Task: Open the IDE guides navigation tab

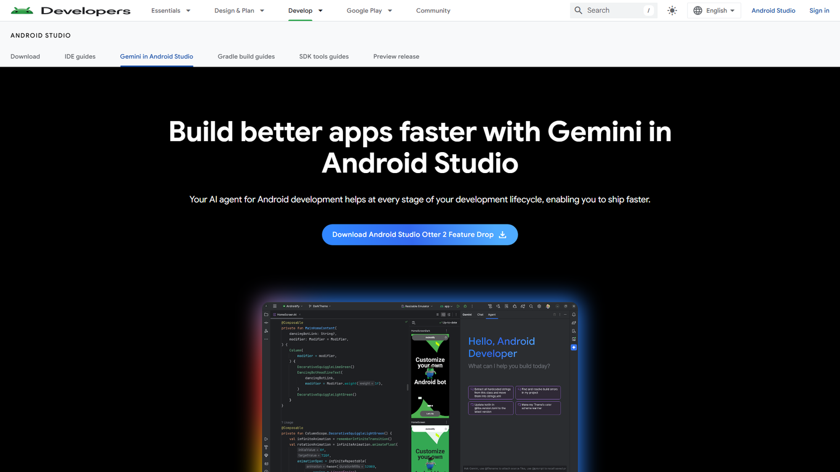Action: (x=80, y=56)
